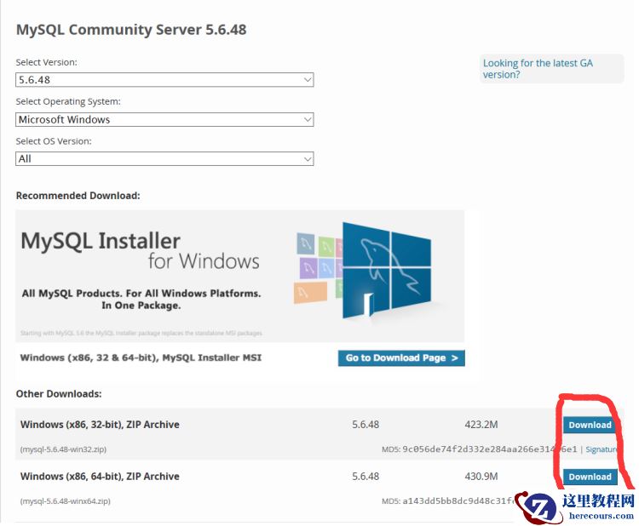Click 'Windows (x86, 32 & 64-bit), MySQL Installer MSI' text
Screen dimensions: 639x526
coord(141,357)
